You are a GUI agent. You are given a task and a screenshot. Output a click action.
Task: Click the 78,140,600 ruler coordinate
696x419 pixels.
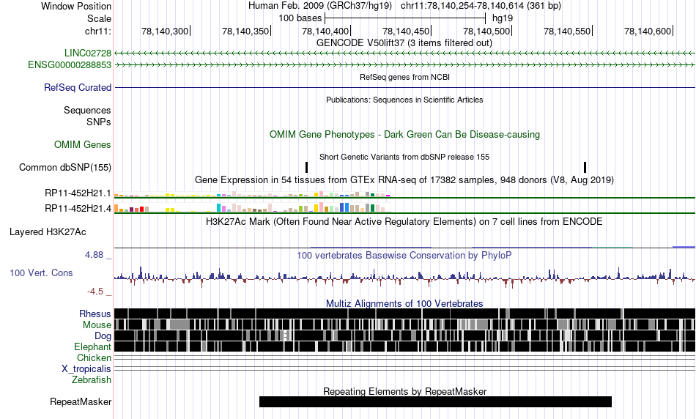pos(648,31)
